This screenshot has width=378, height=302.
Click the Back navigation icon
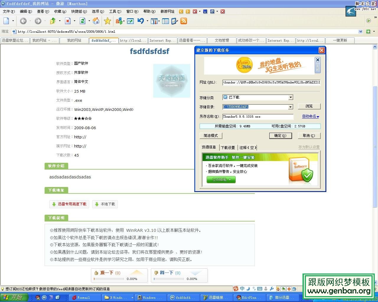pos(23,21)
